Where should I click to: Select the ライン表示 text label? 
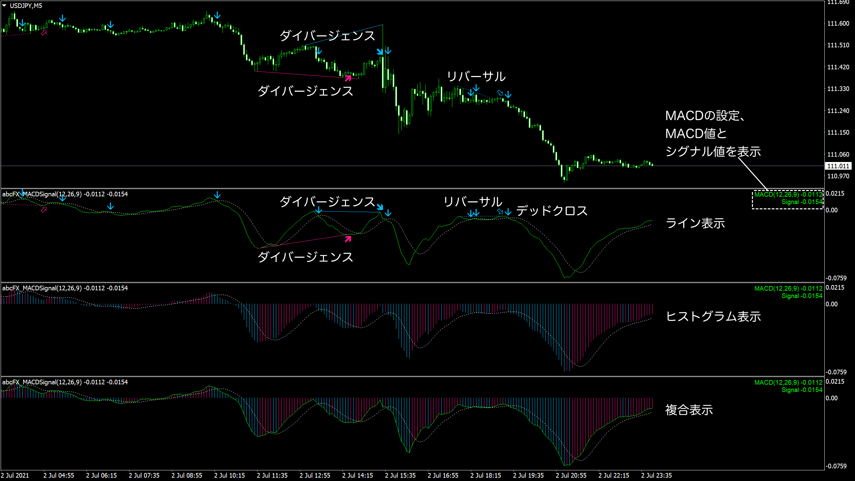695,223
